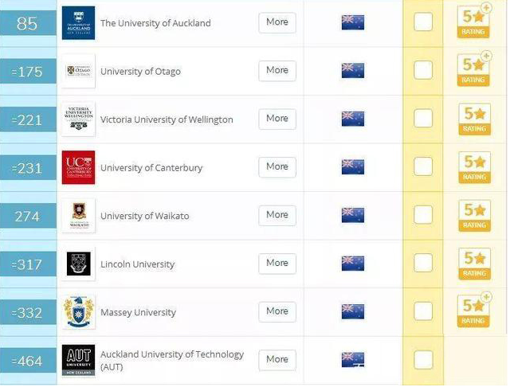This screenshot has height=387, width=510.
Task: Click the 5-star rating badge for Auckland
Action: (473, 22)
